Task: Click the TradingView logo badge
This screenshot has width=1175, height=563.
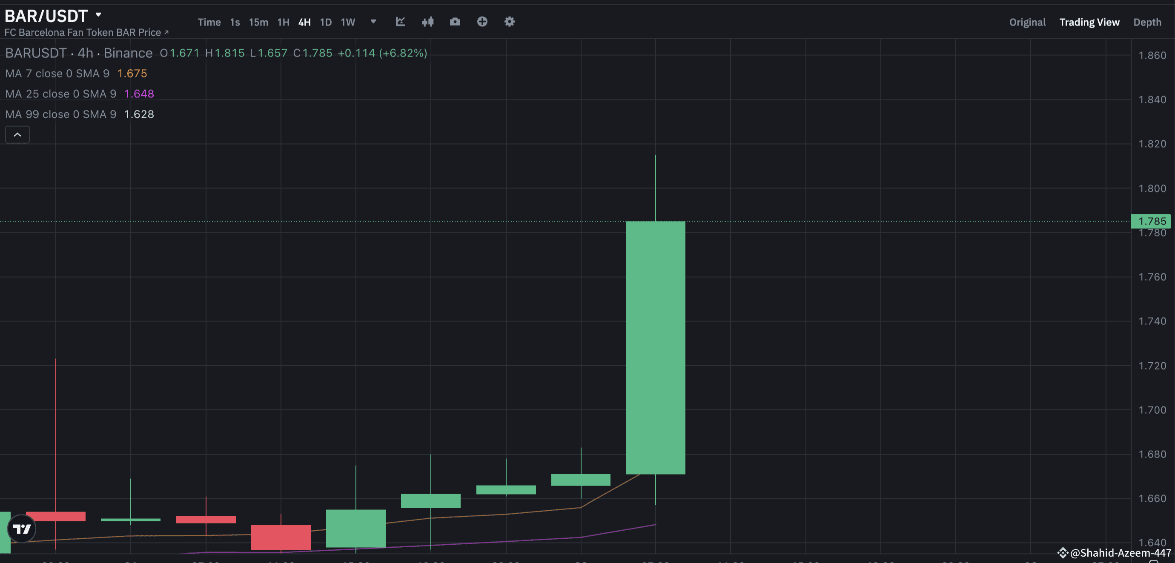Action: tap(21, 529)
